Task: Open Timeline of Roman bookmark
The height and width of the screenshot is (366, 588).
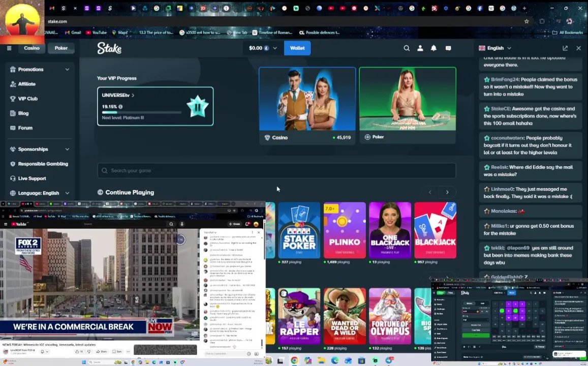Action: coord(272,33)
